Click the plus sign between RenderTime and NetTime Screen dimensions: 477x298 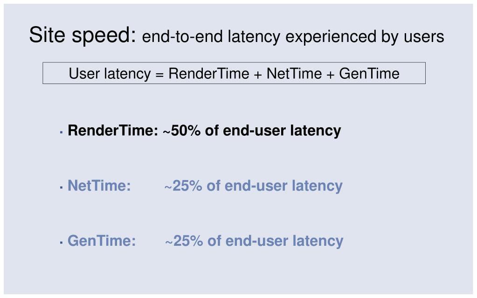pyautogui.click(x=258, y=75)
